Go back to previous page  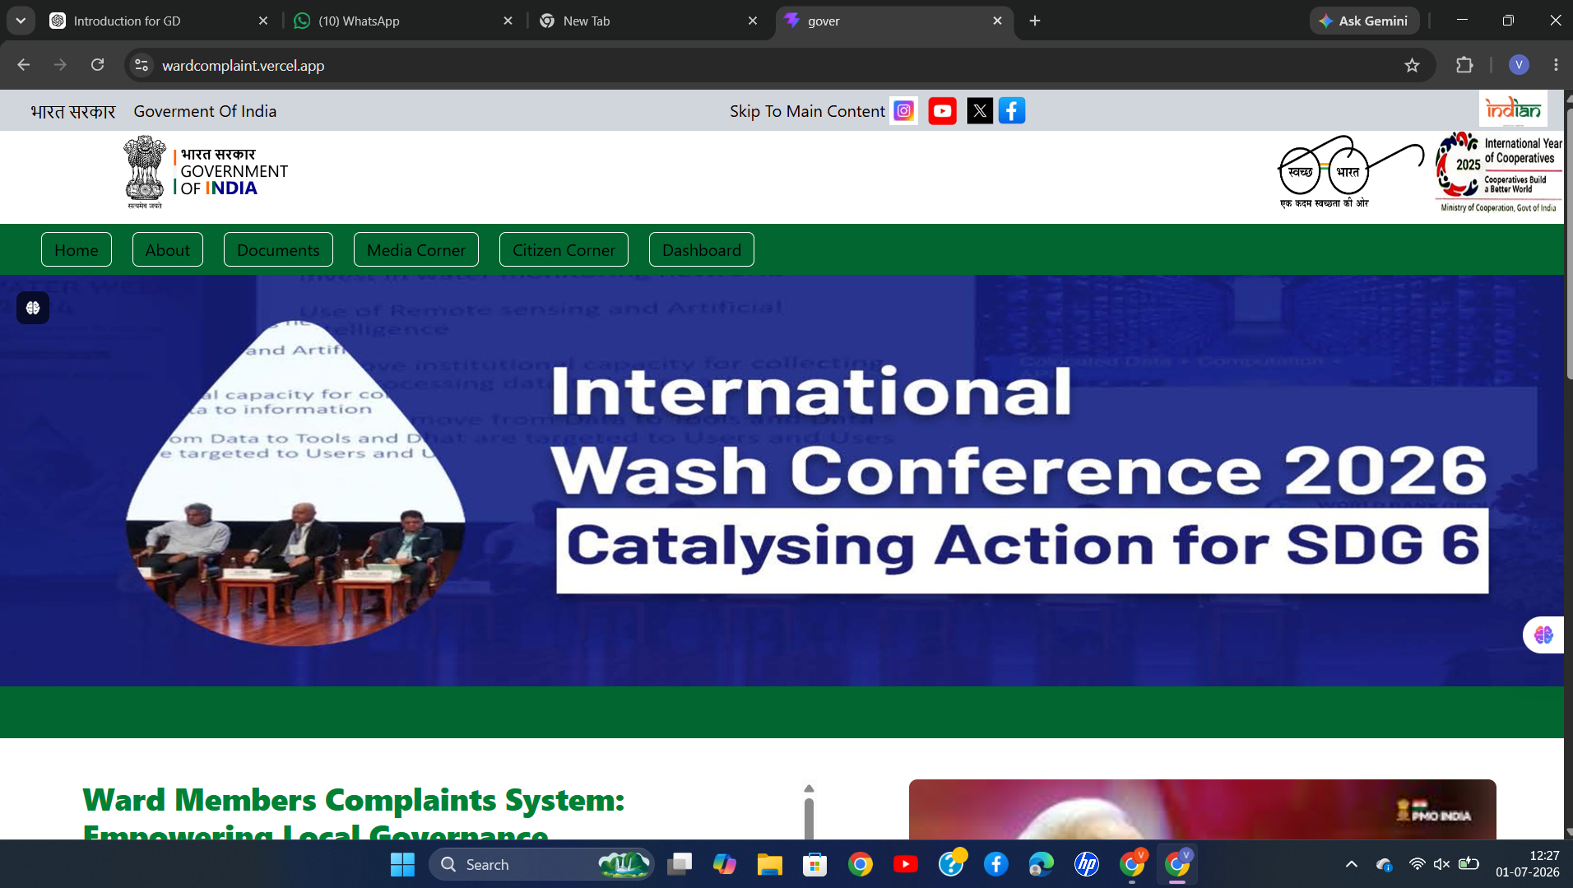[23, 65]
